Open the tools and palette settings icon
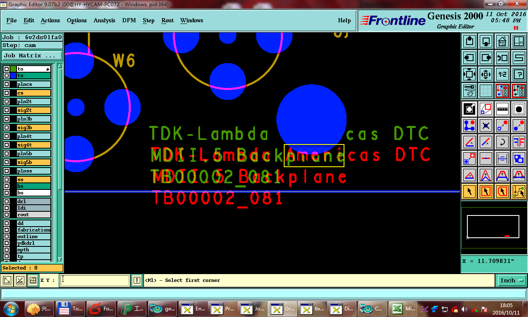This screenshot has height=317, width=528. coord(469,91)
